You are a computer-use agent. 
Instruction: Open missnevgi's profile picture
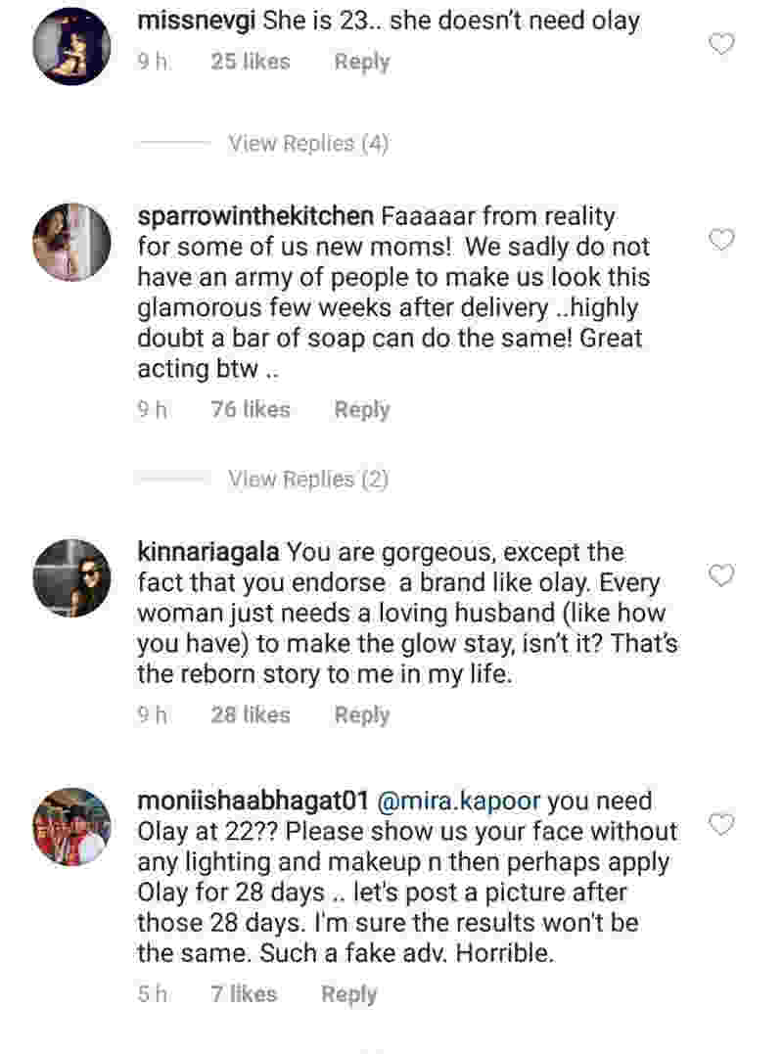pyautogui.click(x=72, y=46)
